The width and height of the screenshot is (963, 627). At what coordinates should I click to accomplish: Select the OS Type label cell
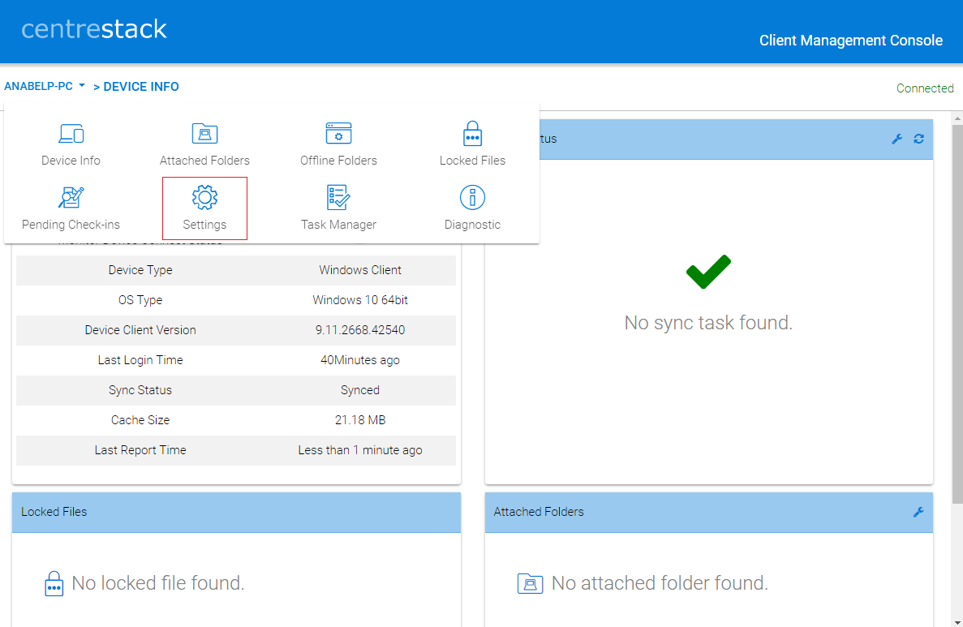point(140,300)
